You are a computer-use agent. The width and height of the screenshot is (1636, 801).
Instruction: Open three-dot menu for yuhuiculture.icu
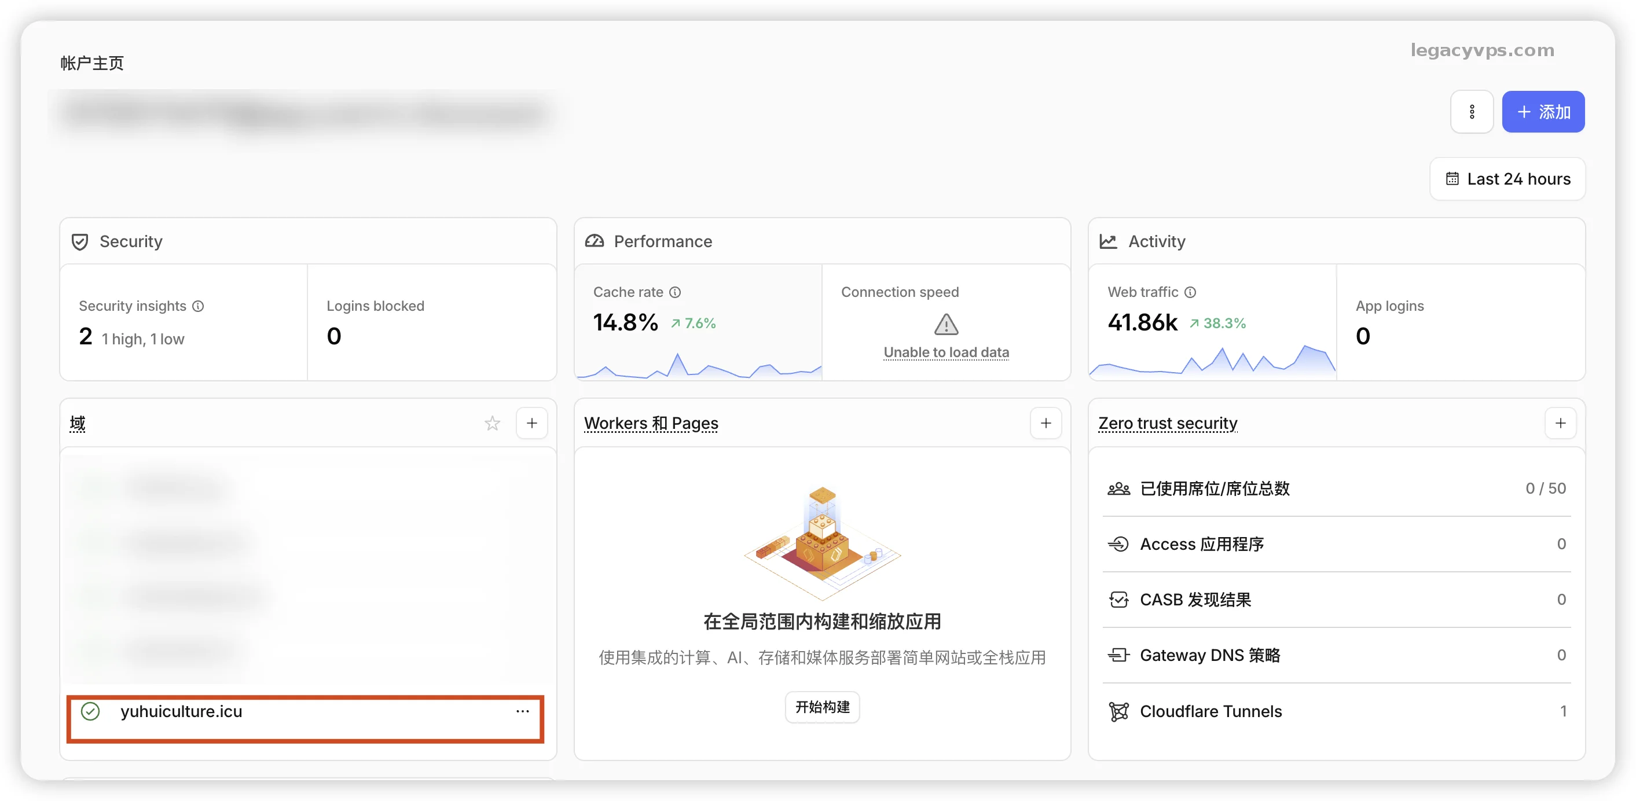[522, 711]
